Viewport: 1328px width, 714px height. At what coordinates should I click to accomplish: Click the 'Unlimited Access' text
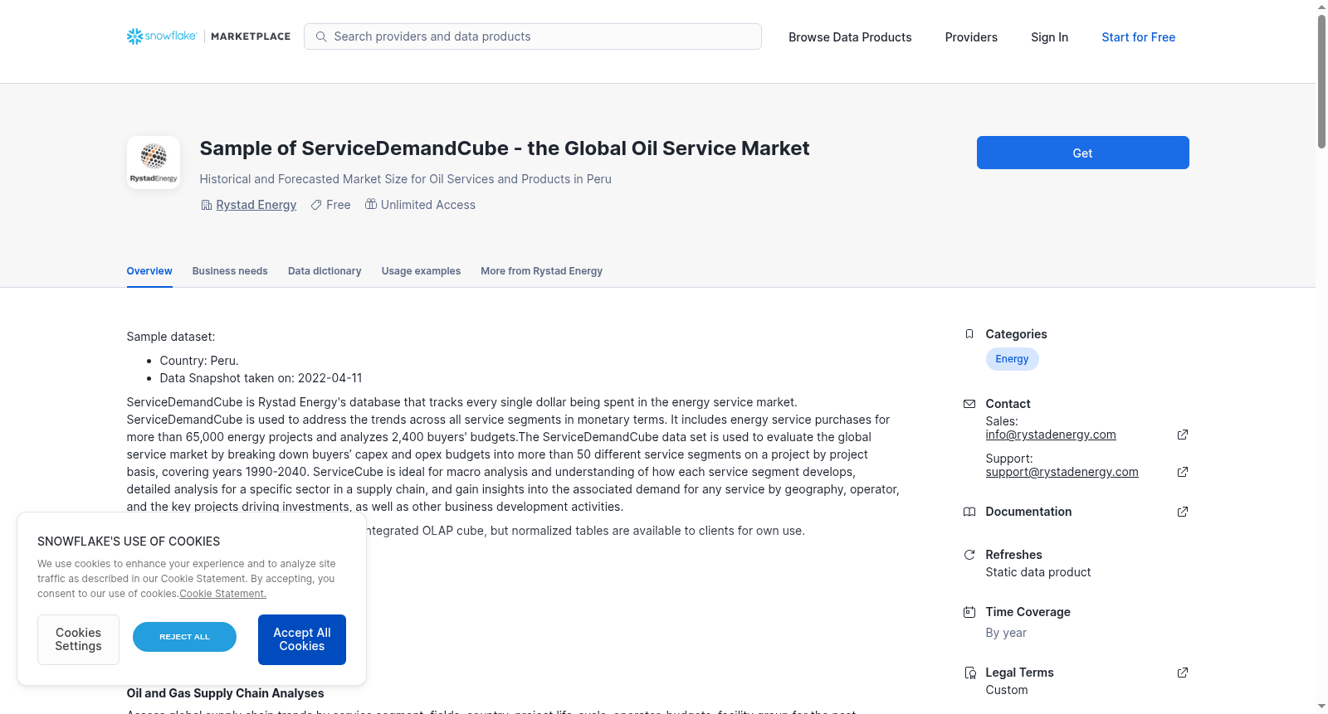428,205
